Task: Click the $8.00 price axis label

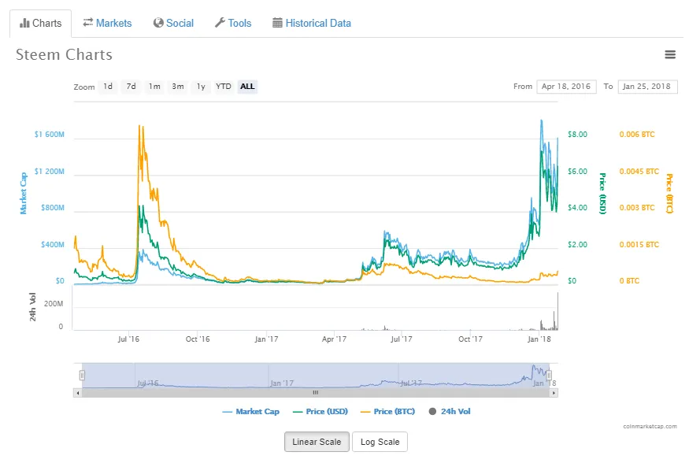Action: pyautogui.click(x=577, y=135)
